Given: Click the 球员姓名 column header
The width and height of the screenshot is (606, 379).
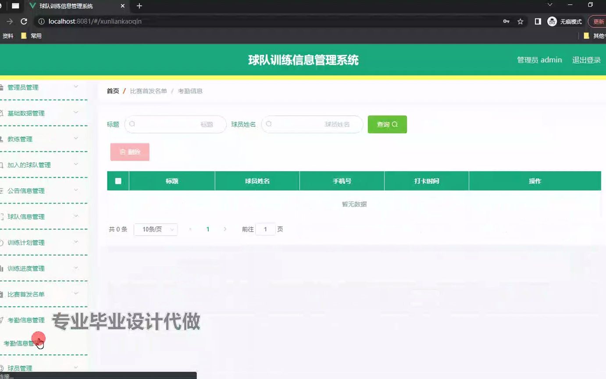Looking at the screenshot, I should coord(257,181).
